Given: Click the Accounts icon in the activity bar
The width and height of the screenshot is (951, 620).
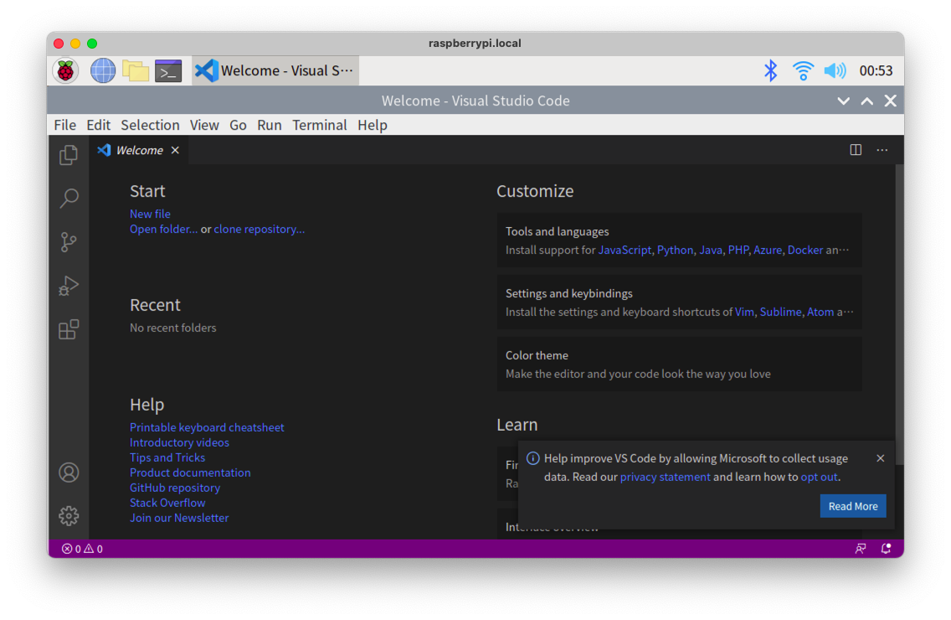Looking at the screenshot, I should (x=69, y=472).
